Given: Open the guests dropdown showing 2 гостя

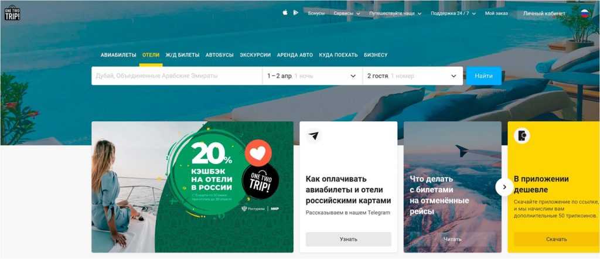Looking at the screenshot, I should [412, 76].
